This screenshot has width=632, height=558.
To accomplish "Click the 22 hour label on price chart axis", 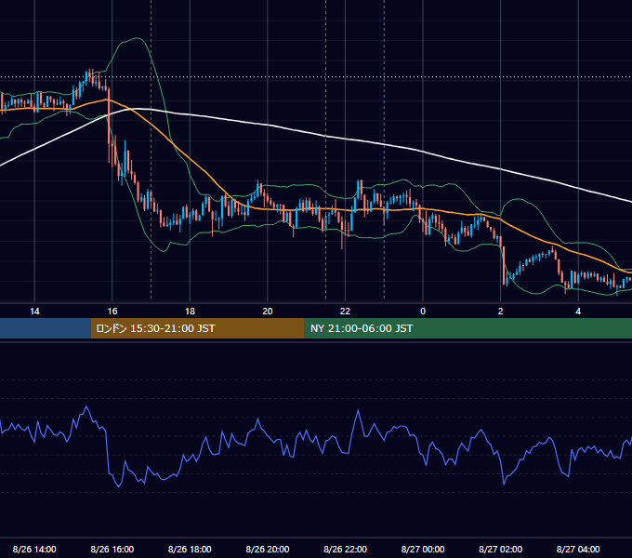I will 345,312.
